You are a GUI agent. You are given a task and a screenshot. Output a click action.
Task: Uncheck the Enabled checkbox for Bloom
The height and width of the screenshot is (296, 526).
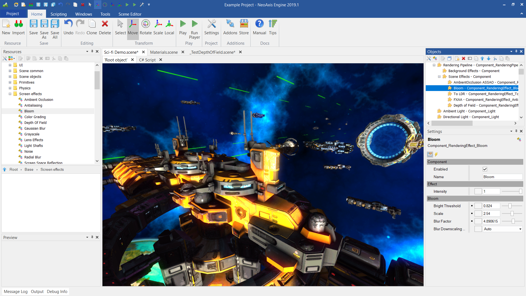click(485, 169)
